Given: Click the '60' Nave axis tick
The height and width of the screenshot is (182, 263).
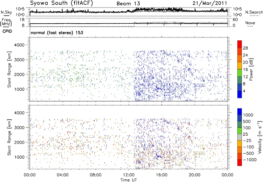Looking at the screenshot, I should (235, 20).
